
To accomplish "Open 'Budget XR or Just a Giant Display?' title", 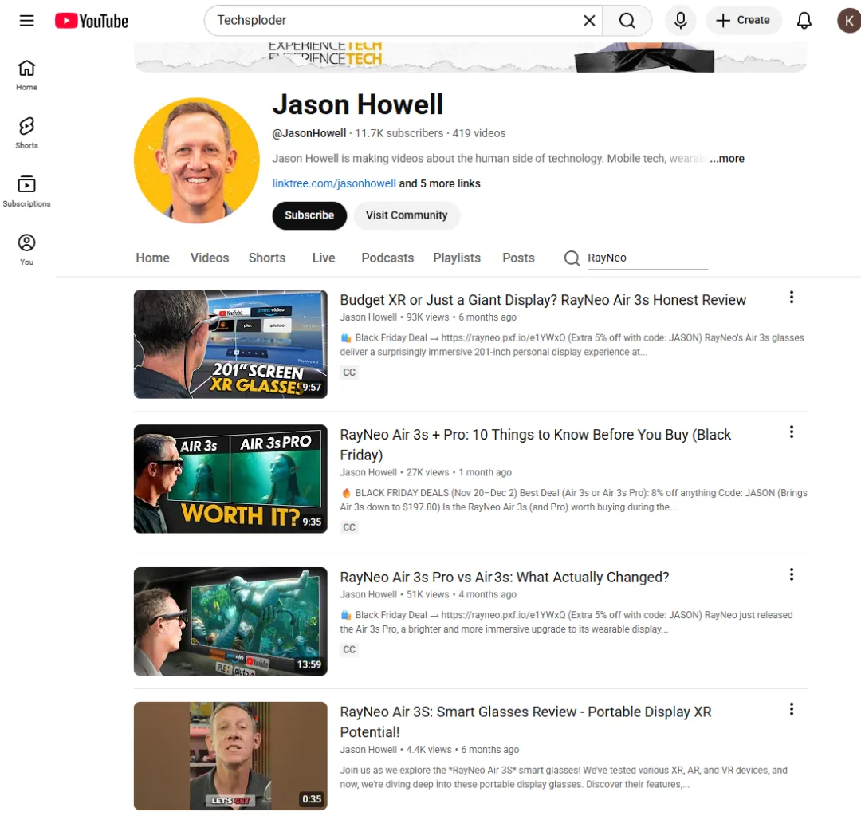I will [x=543, y=300].
